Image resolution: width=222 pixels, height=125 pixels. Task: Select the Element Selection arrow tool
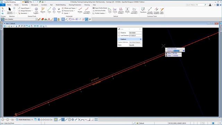point(10,11)
